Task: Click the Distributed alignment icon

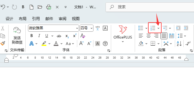Action: point(172,36)
